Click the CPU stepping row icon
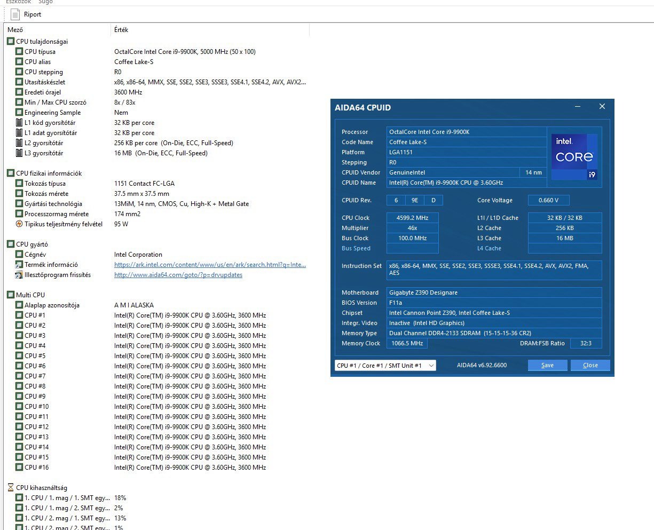 19,72
